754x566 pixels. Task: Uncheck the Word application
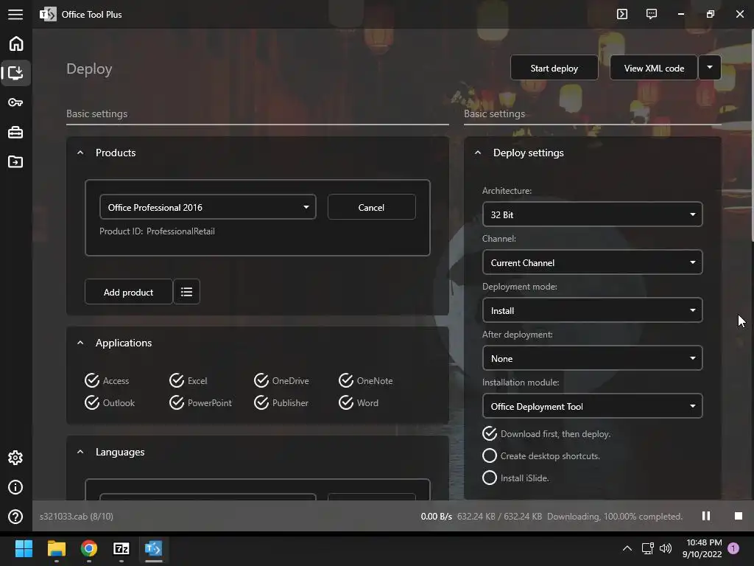(x=359, y=403)
